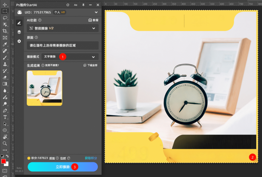The width and height of the screenshot is (262, 177).
Task: Pick the Eyedropper tool
Action: pyautogui.click(x=5, y=44)
